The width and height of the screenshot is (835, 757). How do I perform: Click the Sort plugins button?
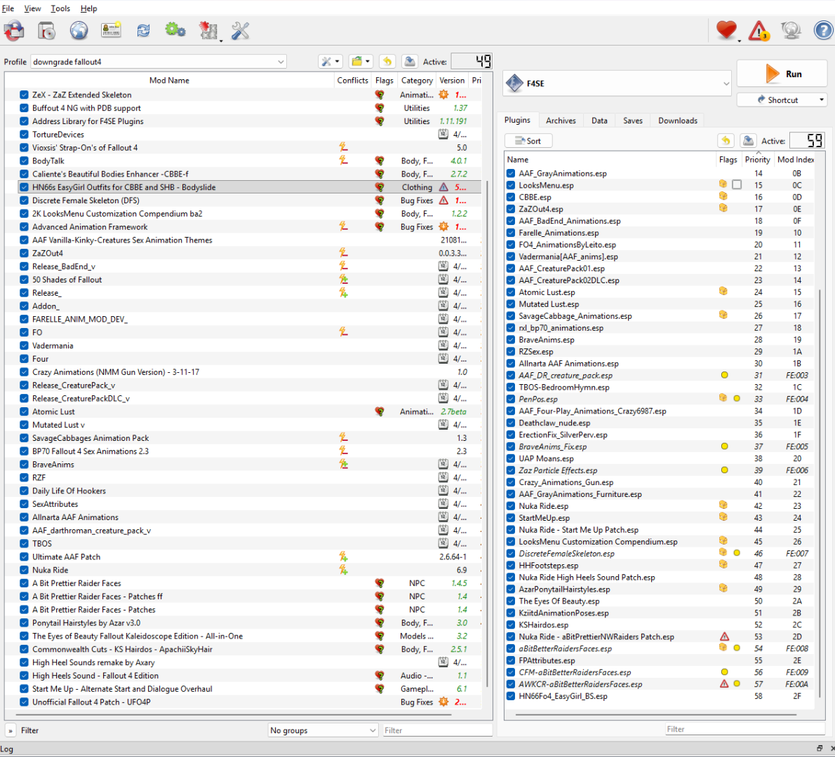click(528, 140)
